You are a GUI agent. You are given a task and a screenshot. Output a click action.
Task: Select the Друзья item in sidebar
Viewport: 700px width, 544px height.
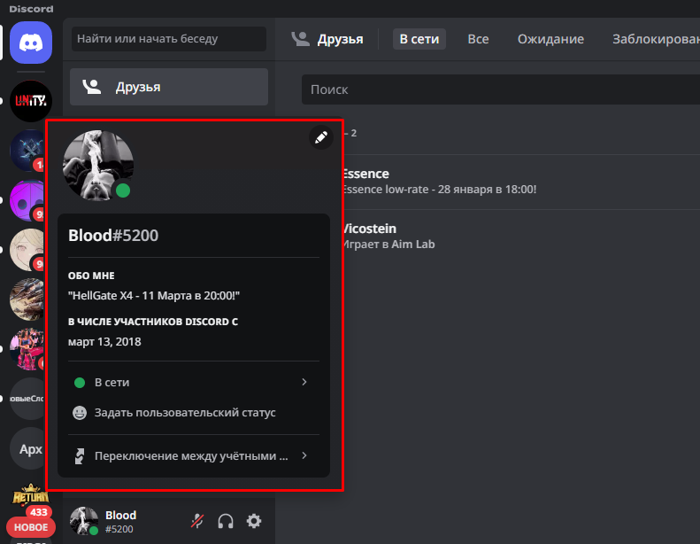point(169,87)
